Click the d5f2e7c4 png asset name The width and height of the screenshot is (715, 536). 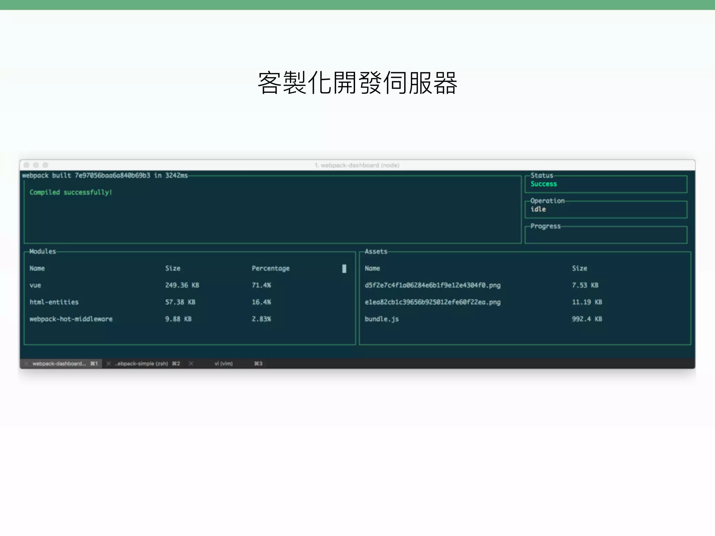click(x=433, y=285)
